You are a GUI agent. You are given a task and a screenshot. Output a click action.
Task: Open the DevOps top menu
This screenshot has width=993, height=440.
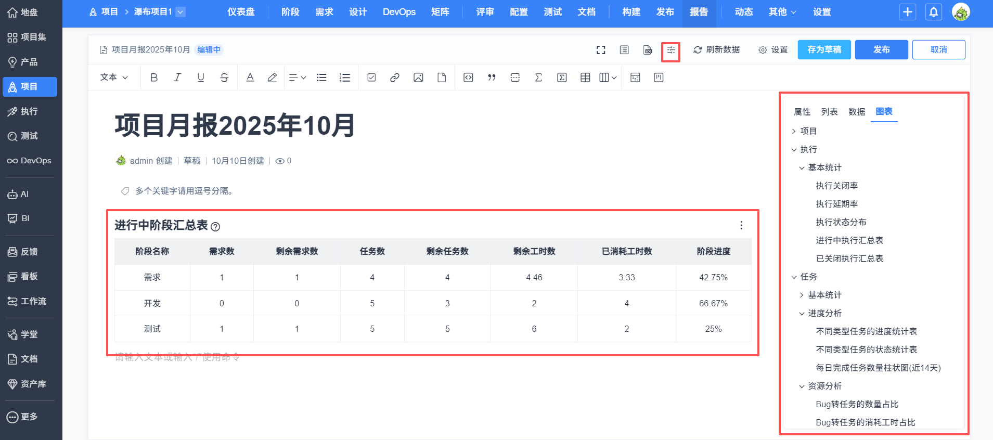tap(399, 12)
